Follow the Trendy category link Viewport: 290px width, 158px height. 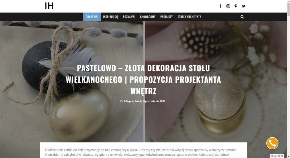[x=138, y=101]
